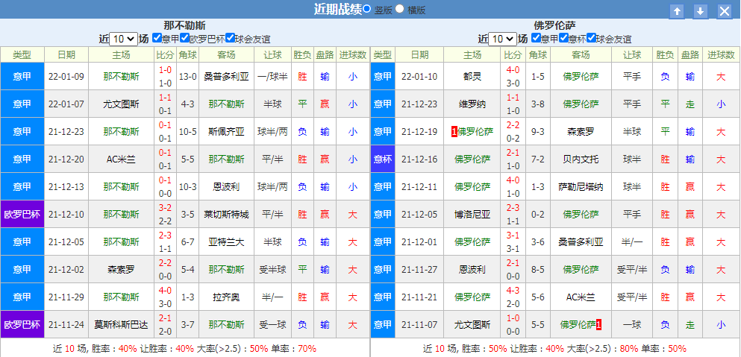
Task: Toggle 球会友谊 checkbox for 那不勒斯
Action: (230, 38)
